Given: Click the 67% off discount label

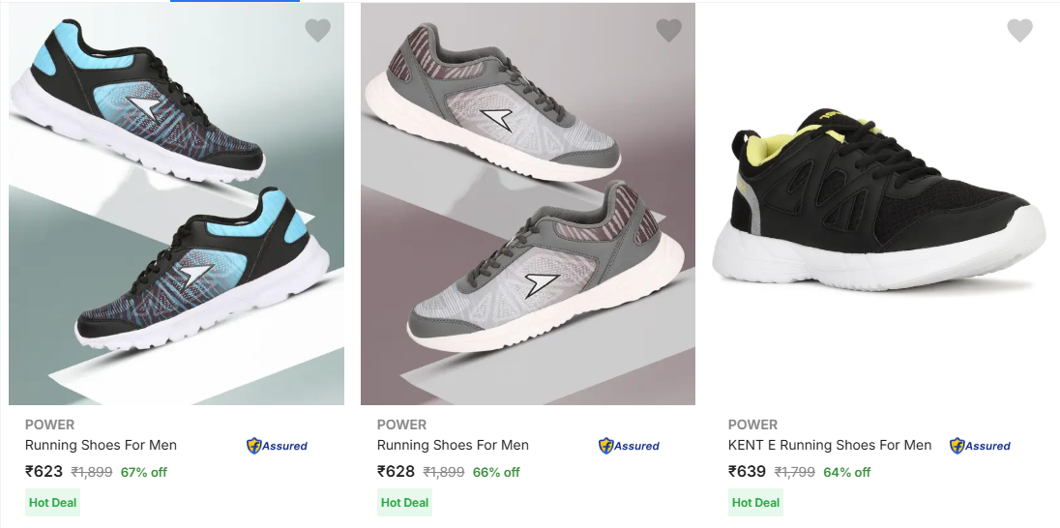Looking at the screenshot, I should (144, 473).
